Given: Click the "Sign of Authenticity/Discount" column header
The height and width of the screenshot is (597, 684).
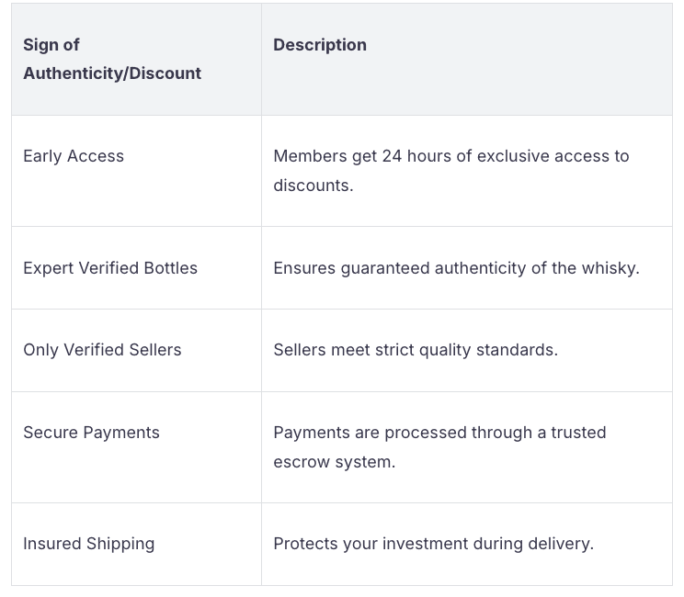Looking at the screenshot, I should (x=112, y=59).
